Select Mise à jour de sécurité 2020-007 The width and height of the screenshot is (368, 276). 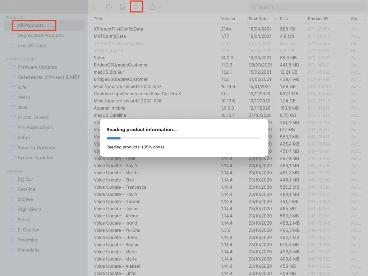227,87
